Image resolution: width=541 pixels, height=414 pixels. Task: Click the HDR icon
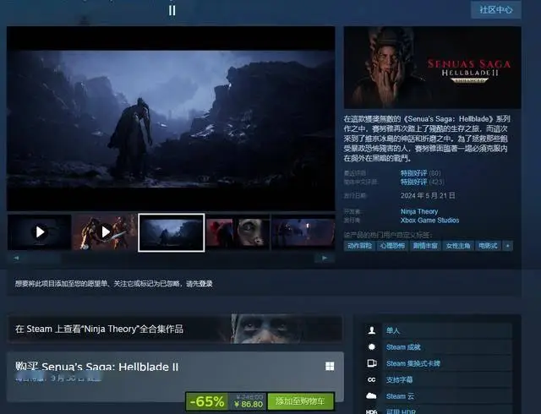[x=372, y=411]
